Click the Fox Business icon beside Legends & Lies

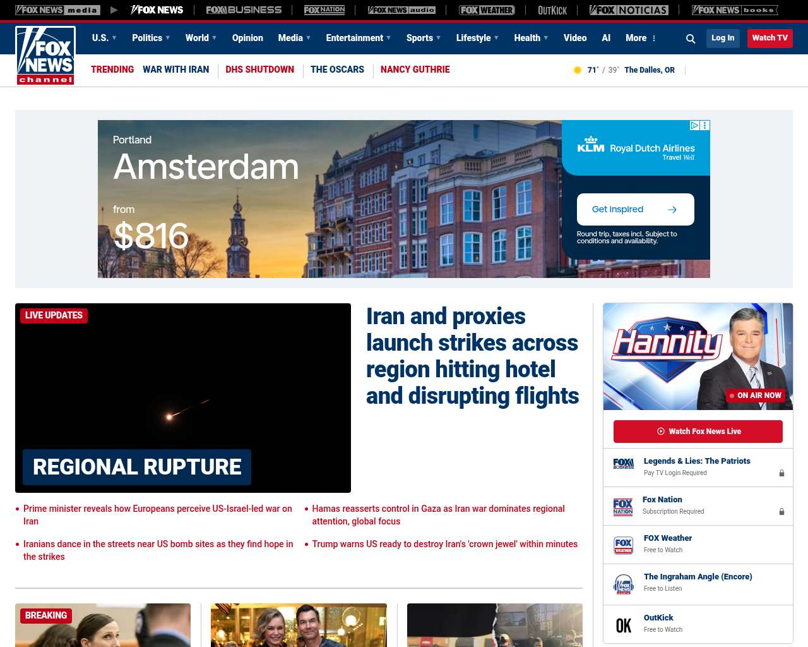click(x=624, y=464)
